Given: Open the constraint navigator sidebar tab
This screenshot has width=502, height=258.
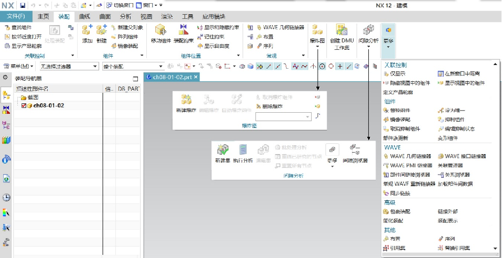Looking at the screenshot, I should tap(6, 110).
